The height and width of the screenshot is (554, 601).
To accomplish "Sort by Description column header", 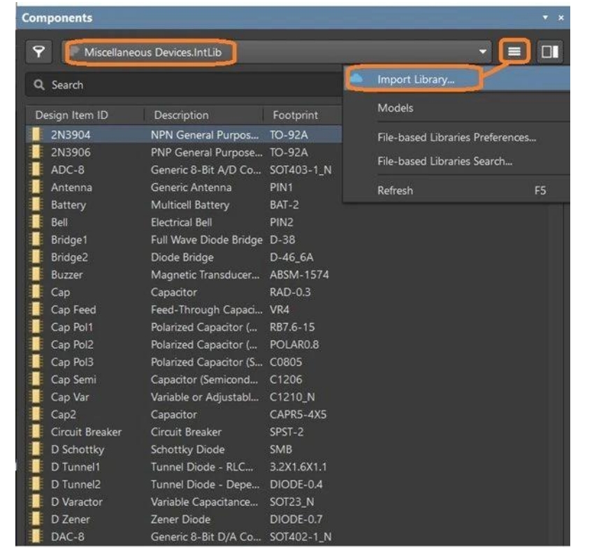I will click(181, 115).
